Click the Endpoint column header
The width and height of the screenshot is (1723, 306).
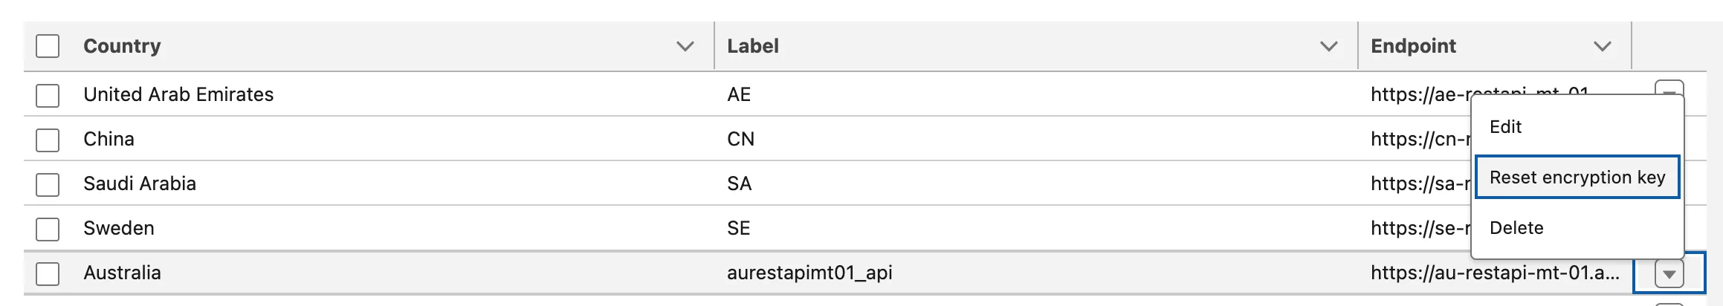(1413, 46)
